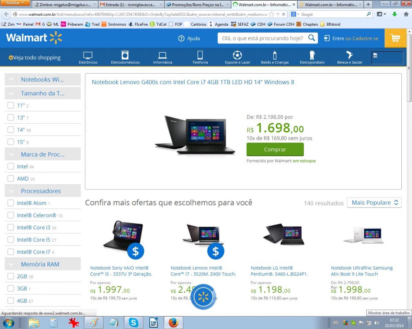Open Firefox bookmarks menu dropdown
The height and width of the screenshot is (329, 412).
point(381,14)
